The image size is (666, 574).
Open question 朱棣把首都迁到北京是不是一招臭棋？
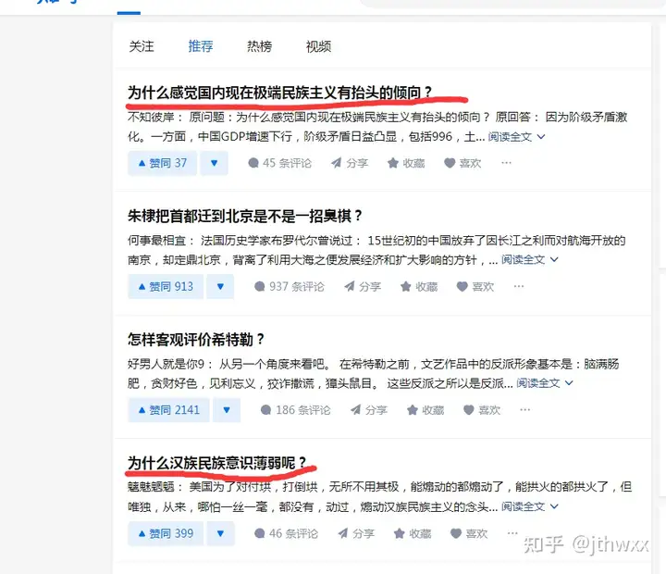(245, 216)
